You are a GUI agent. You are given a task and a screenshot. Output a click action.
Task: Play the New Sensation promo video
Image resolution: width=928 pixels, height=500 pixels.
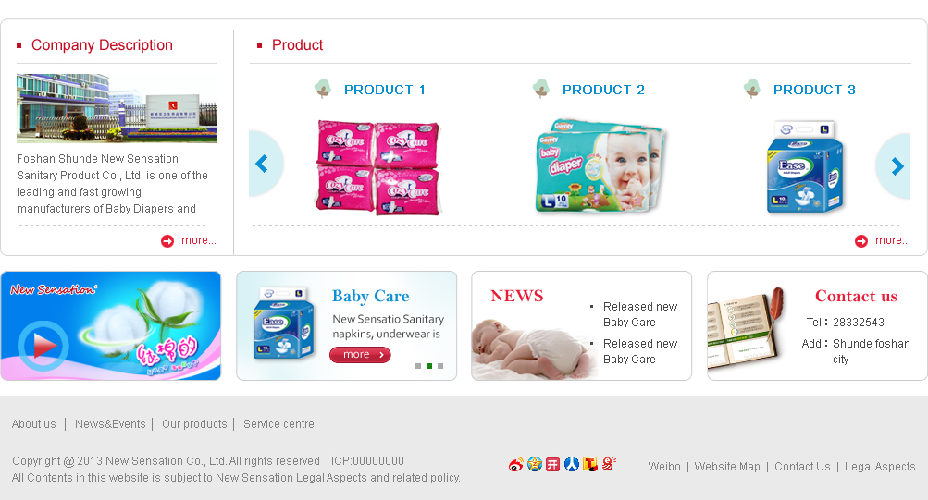point(43,346)
